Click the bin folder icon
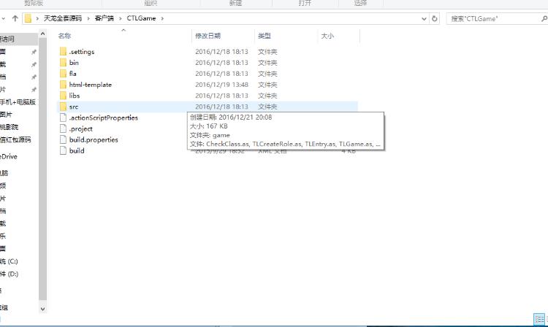Image resolution: width=548 pixels, height=327 pixels. coord(63,63)
